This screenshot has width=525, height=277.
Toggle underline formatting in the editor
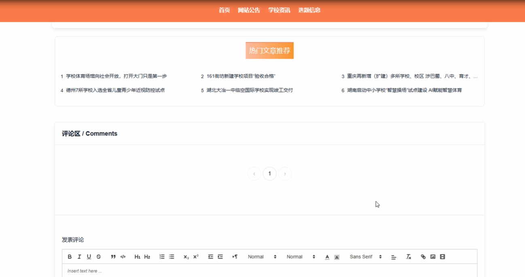(89, 257)
